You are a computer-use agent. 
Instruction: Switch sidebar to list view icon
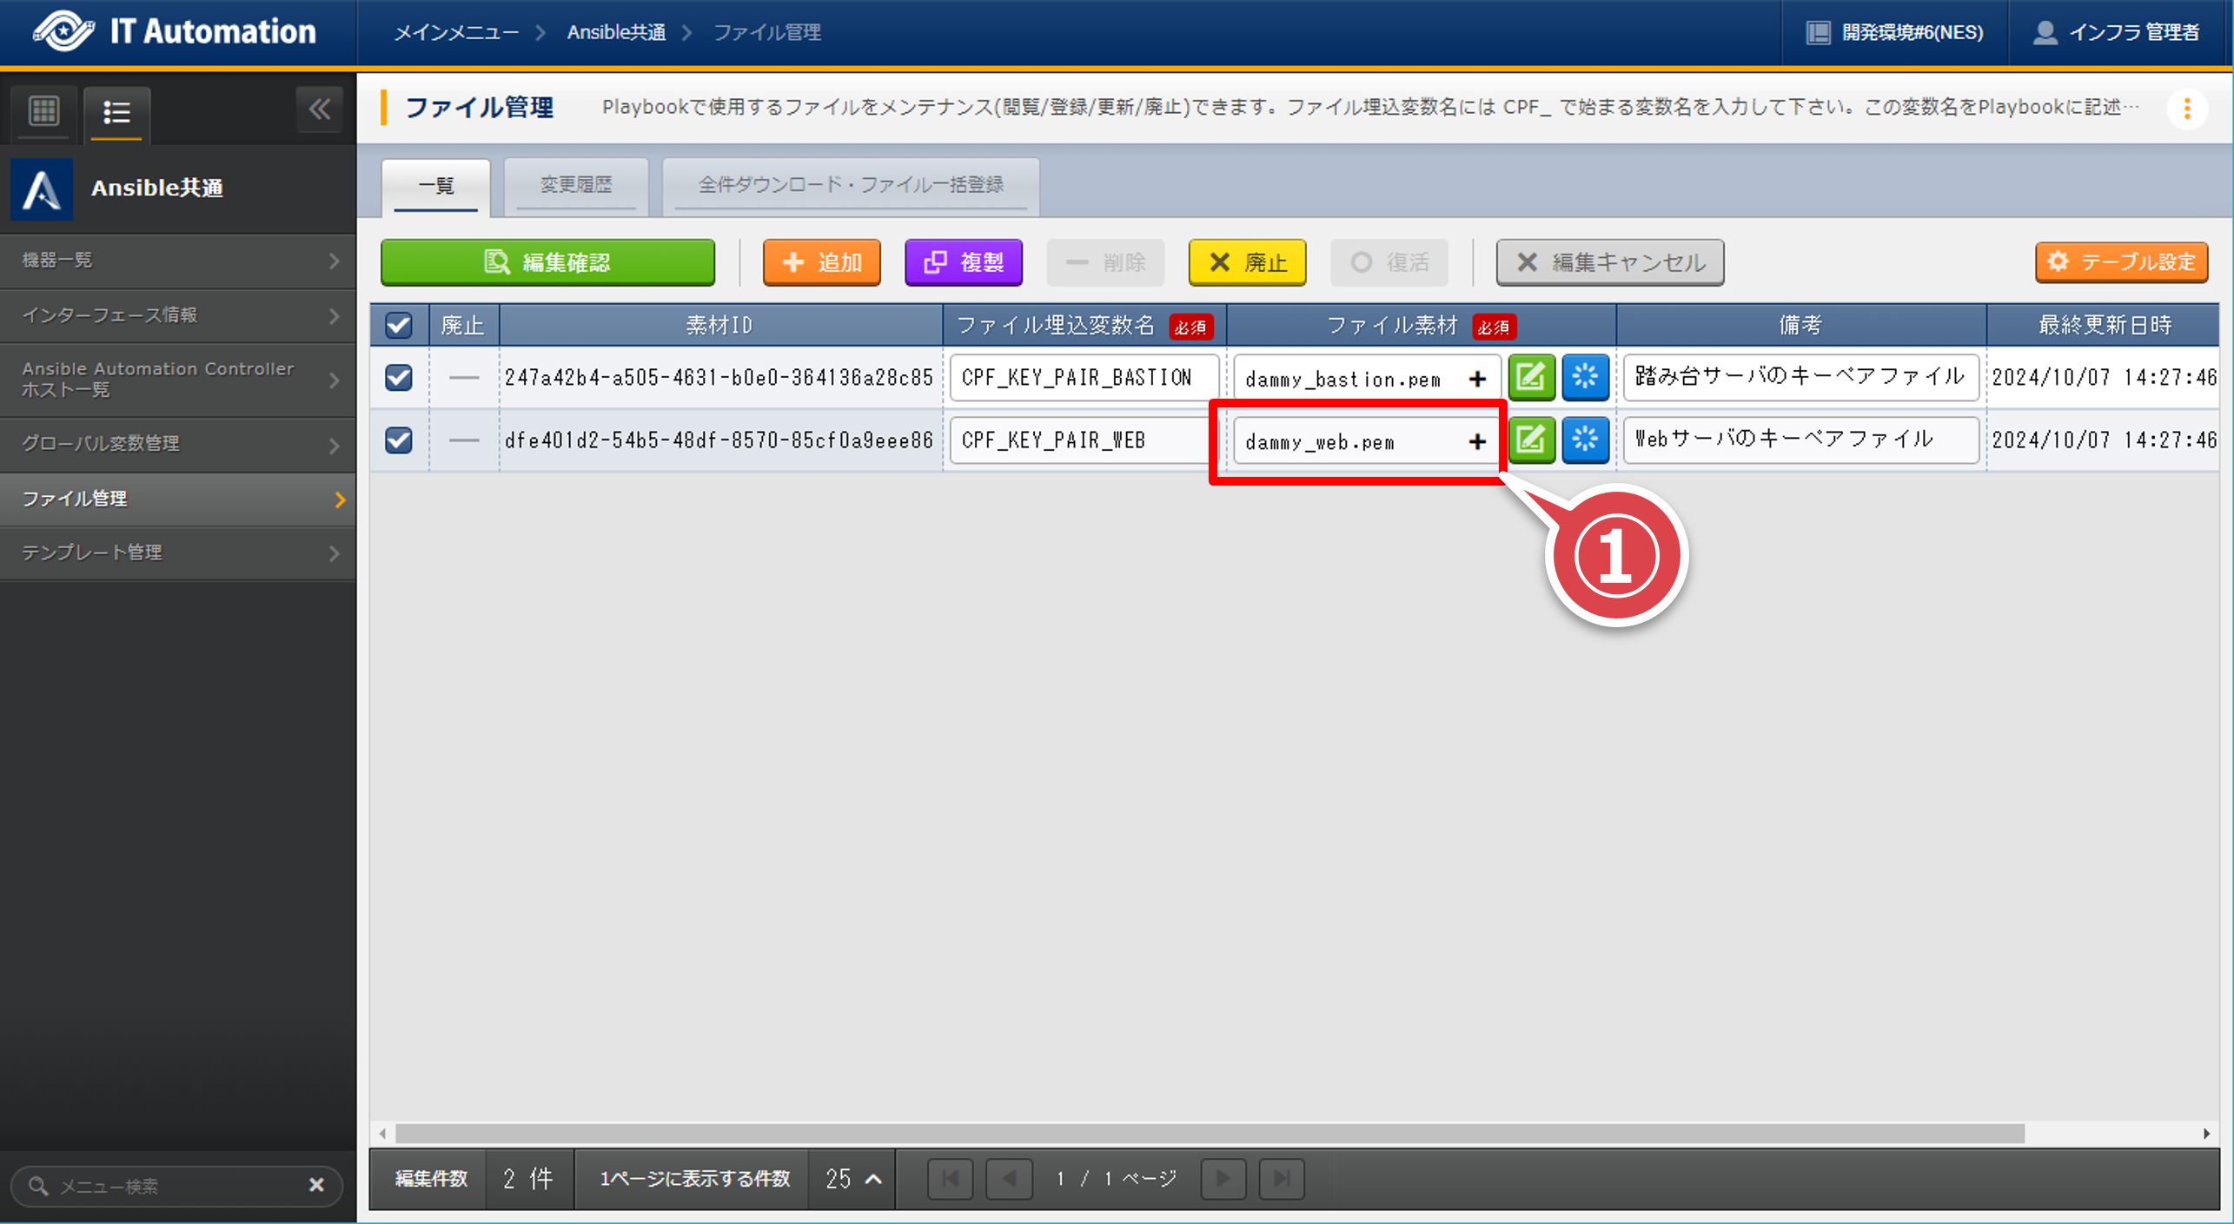pos(116,112)
